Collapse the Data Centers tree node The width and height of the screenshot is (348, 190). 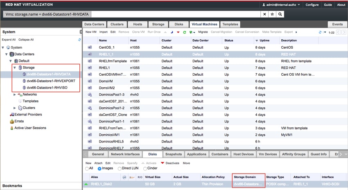tap(7, 54)
